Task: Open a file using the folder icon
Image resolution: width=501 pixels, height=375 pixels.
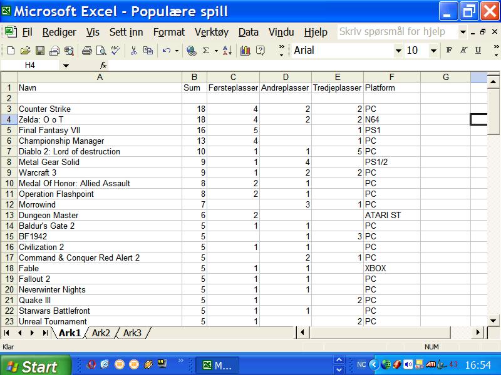Action: 25,51
